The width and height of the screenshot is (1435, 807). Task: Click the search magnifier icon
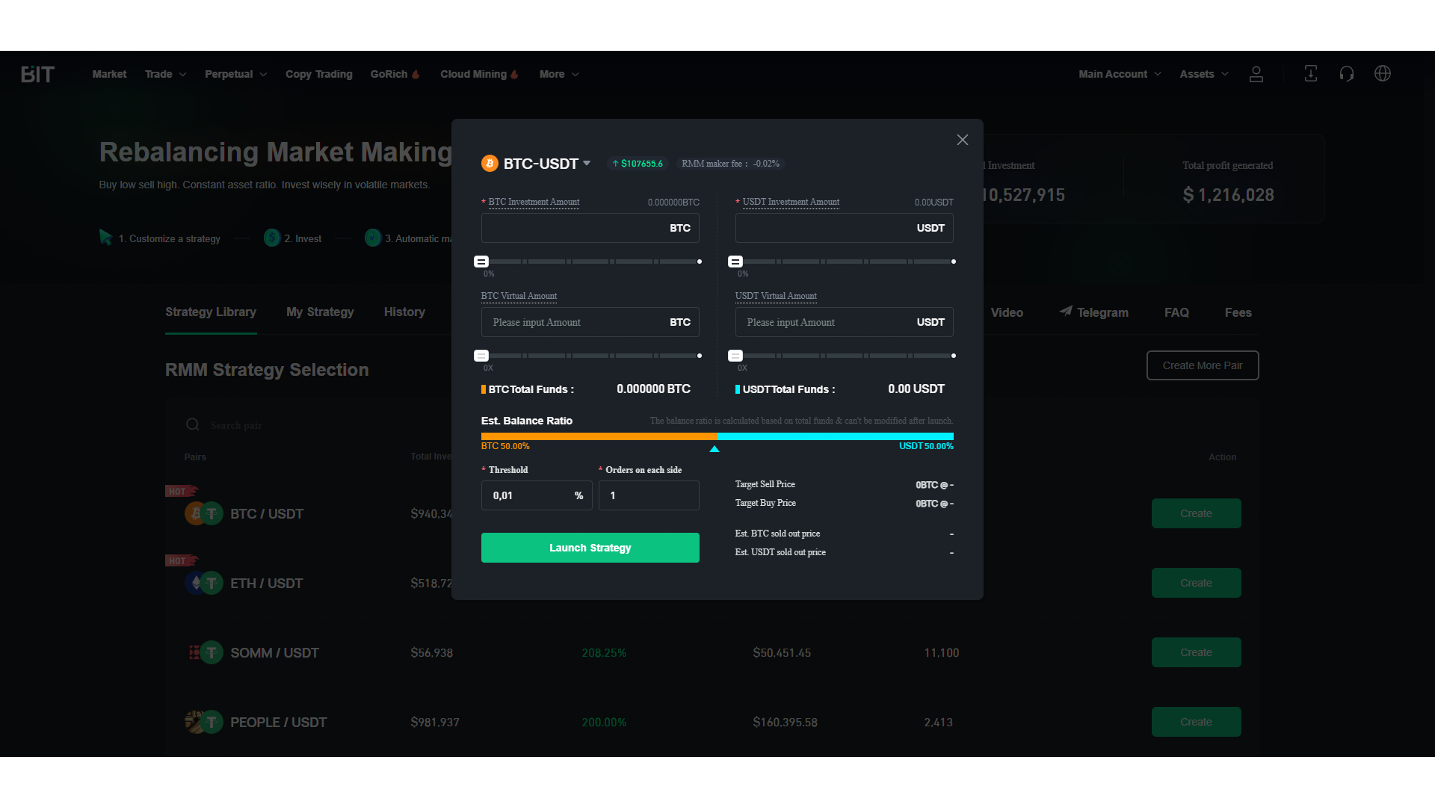tap(193, 424)
